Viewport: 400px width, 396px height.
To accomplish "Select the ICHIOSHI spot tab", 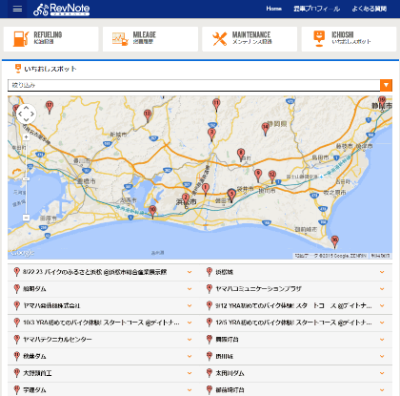I will 349,39.
